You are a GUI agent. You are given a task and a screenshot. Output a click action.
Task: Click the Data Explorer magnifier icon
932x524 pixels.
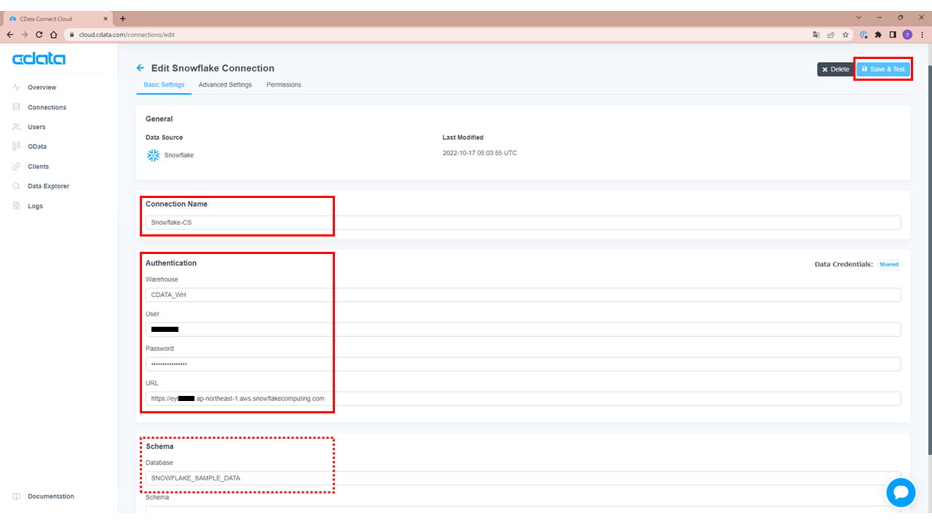(16, 186)
